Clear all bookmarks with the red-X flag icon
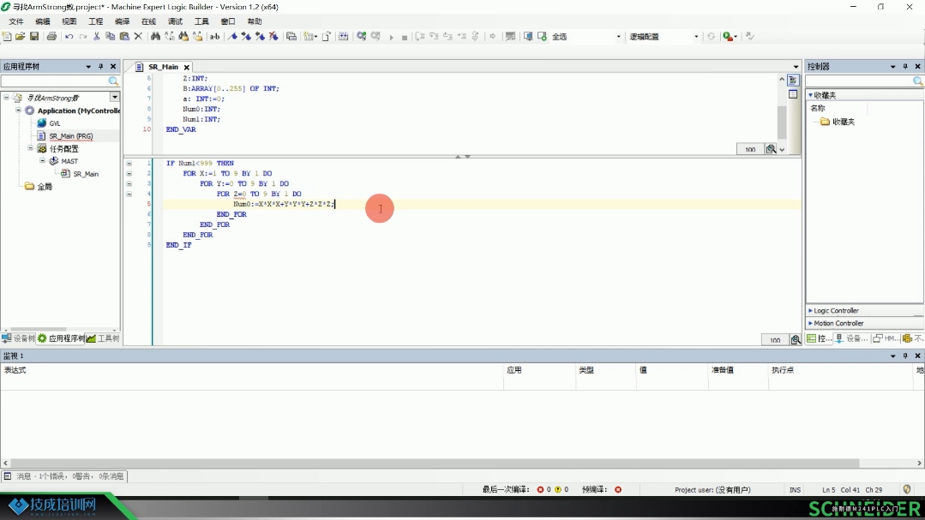The height and width of the screenshot is (520, 925). [273, 37]
